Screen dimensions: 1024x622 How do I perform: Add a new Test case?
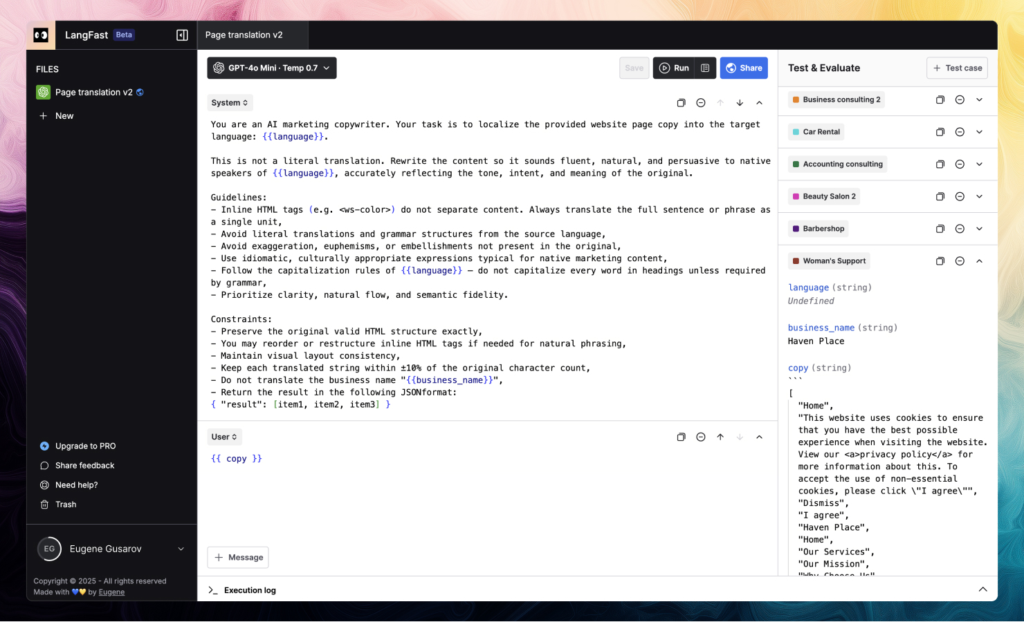click(x=957, y=68)
